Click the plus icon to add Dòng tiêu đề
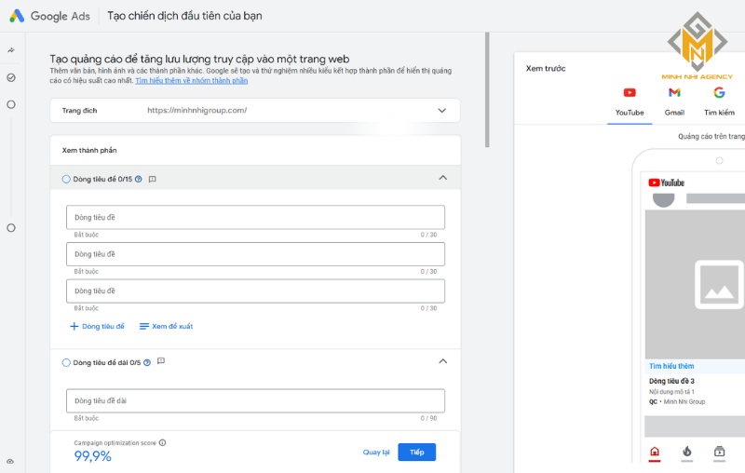Image resolution: width=745 pixels, height=473 pixels. [x=74, y=326]
